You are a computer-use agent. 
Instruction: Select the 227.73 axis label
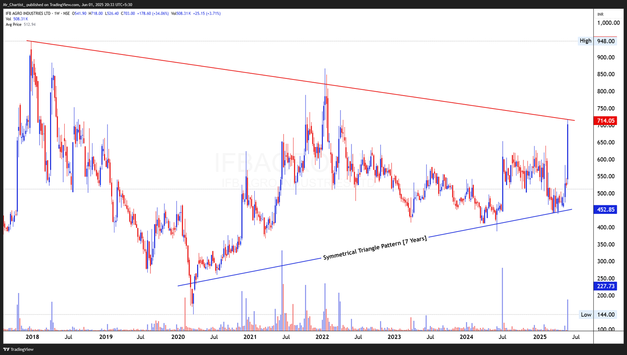coord(605,286)
